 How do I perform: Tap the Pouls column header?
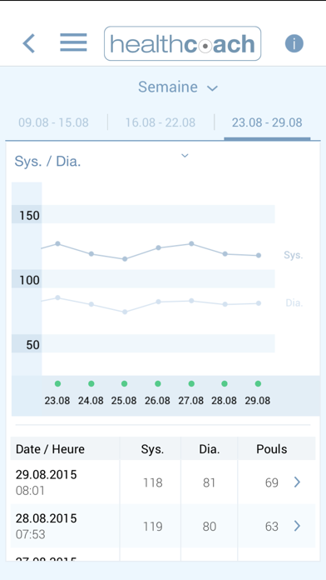272,449
